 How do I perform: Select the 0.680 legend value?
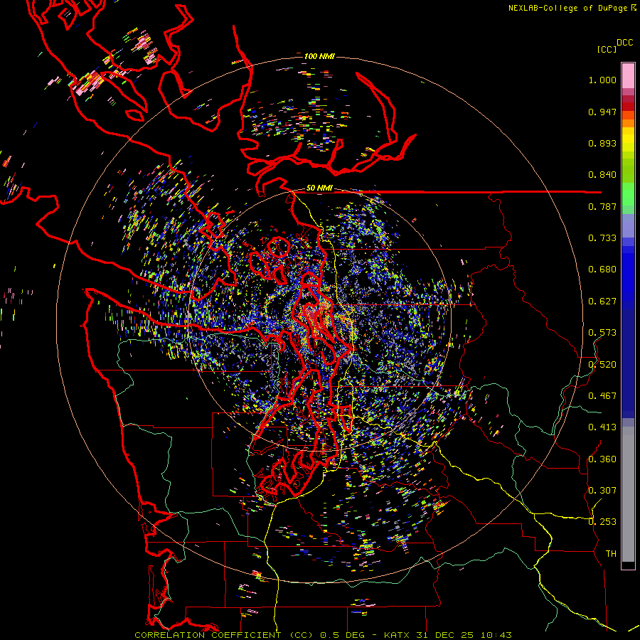602,270
